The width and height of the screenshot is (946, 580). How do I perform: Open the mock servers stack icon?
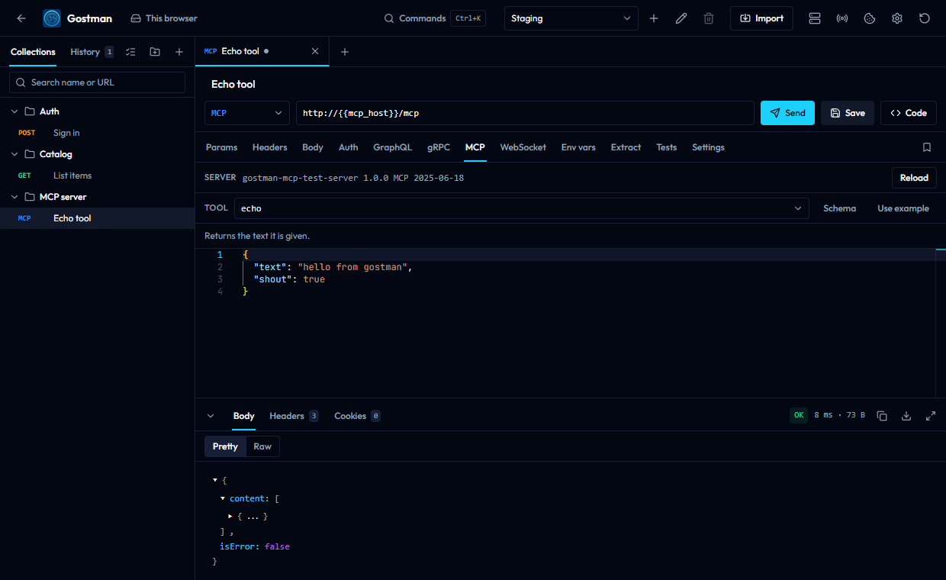pos(815,18)
